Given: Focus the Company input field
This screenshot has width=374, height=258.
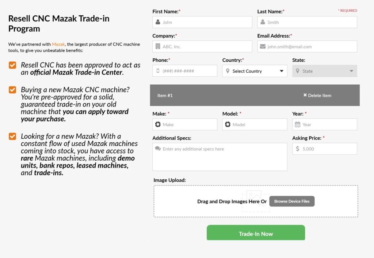Looking at the screenshot, I should [202, 46].
